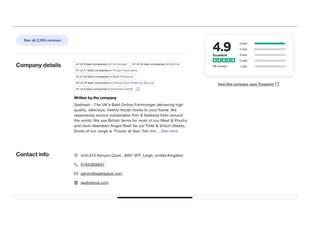Click the #1 of 6 best companies badge
This screenshot has width=309, height=232.
coord(102,64)
